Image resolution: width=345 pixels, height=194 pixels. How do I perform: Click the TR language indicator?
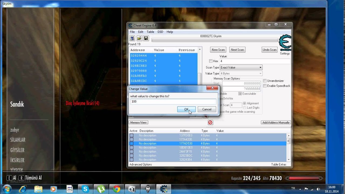293,188
